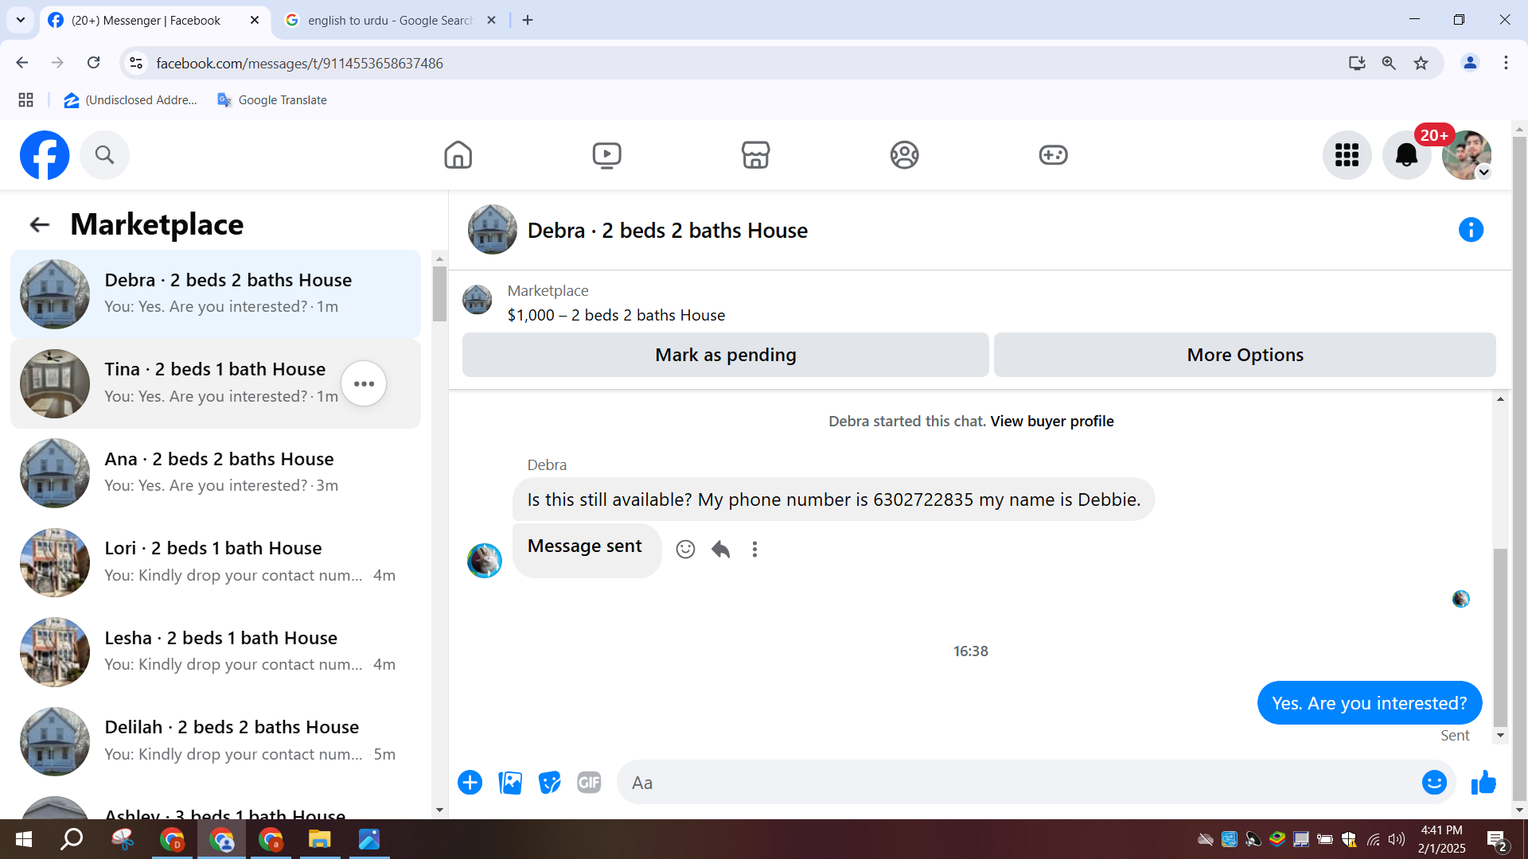The width and height of the screenshot is (1528, 859).
Task: Click Mark as pending button
Action: point(725,355)
